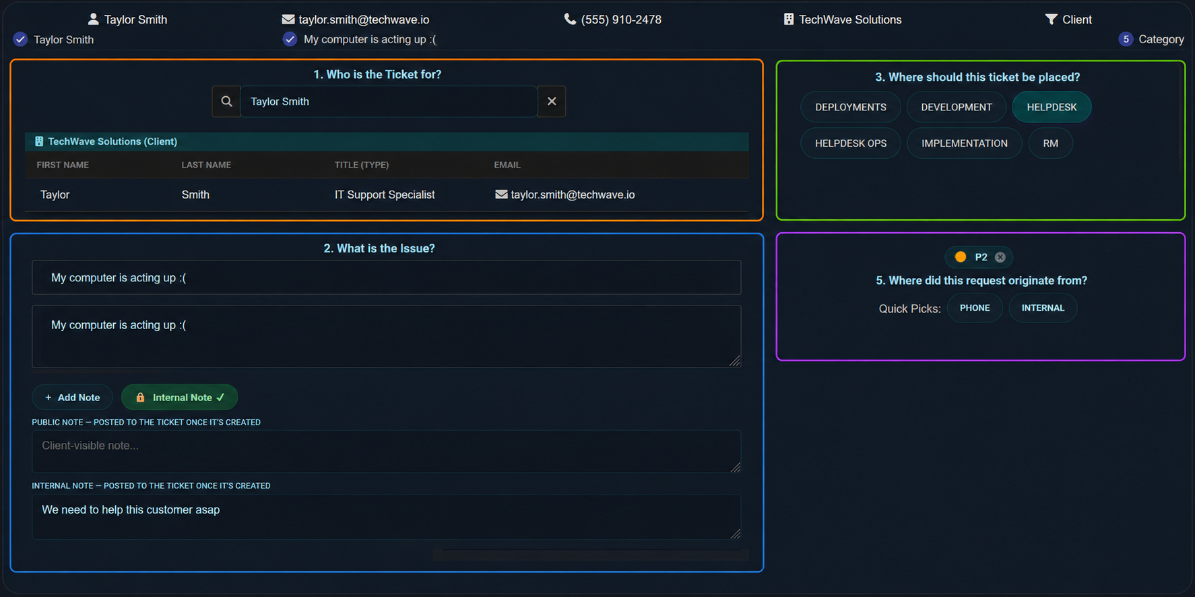Click the internal note resize handle
Image resolution: width=1195 pixels, height=597 pixels.
click(735, 533)
